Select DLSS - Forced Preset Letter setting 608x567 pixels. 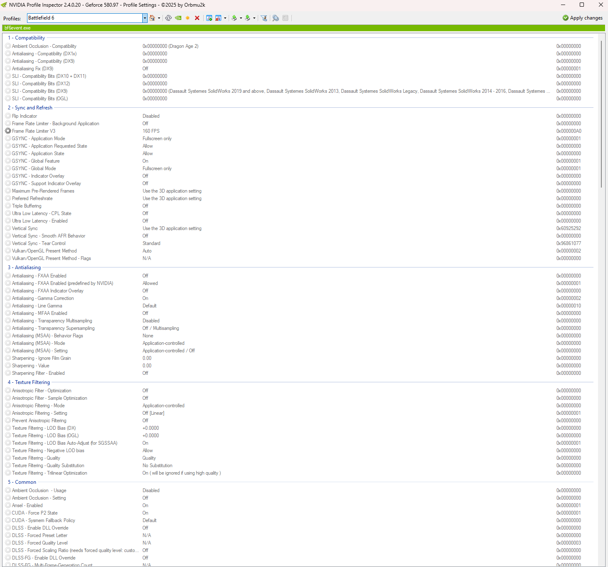tap(299, 535)
